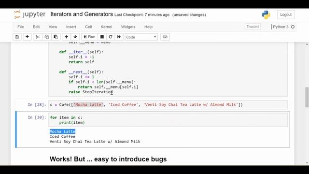Open the Cell menu
This screenshot has width=309, height=174.
(x=88, y=27)
